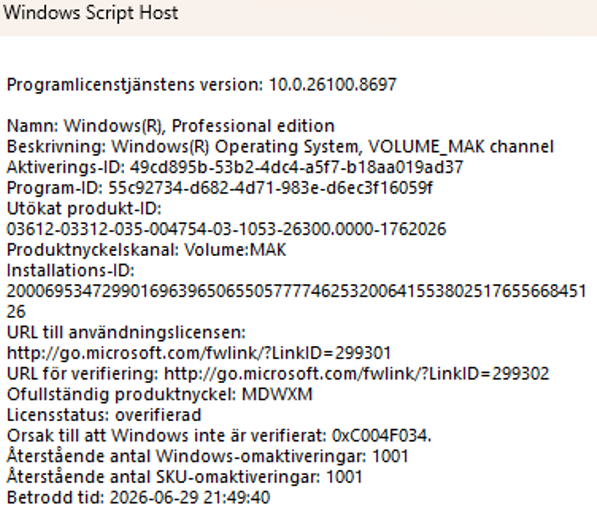Click the Utökat produkt-ID label

coord(84,209)
